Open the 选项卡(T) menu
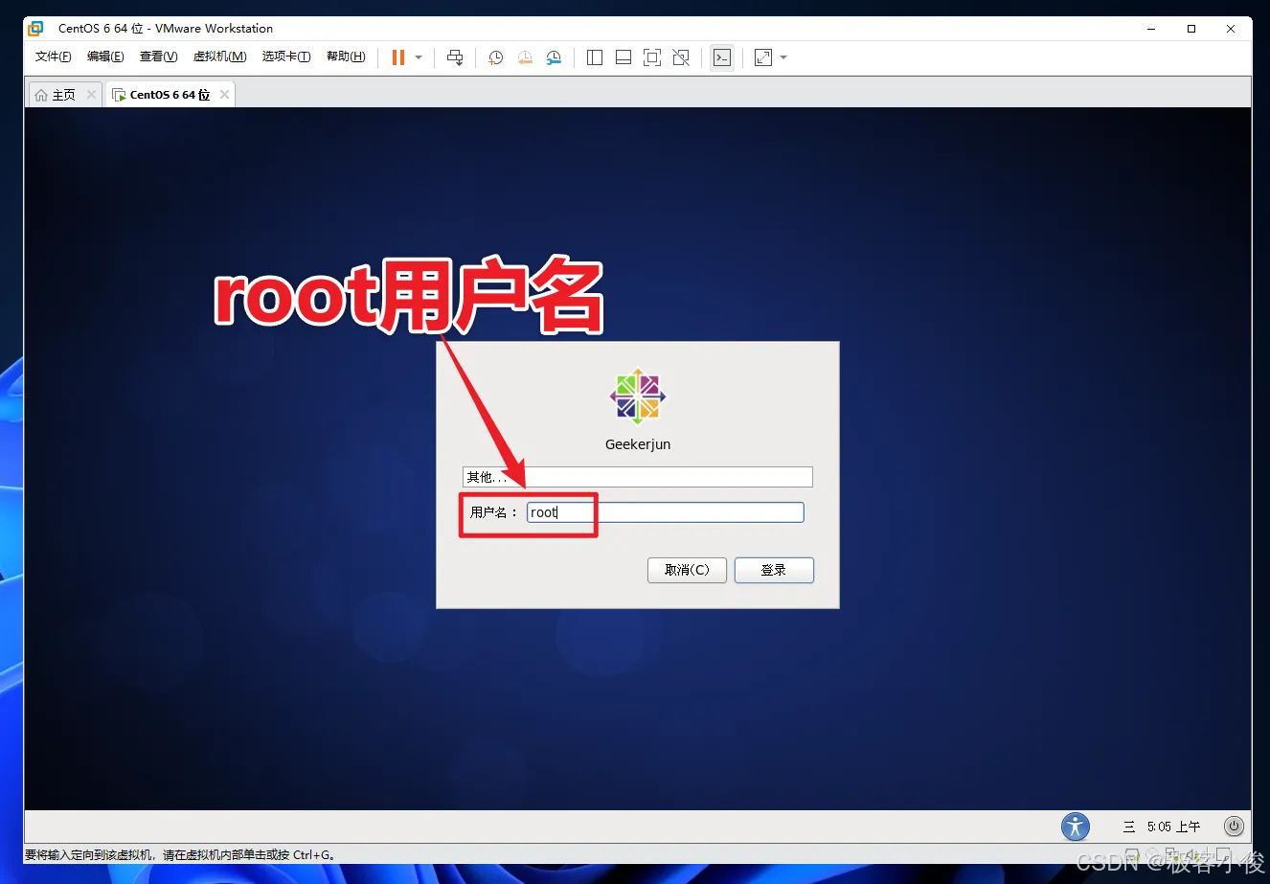 (286, 57)
